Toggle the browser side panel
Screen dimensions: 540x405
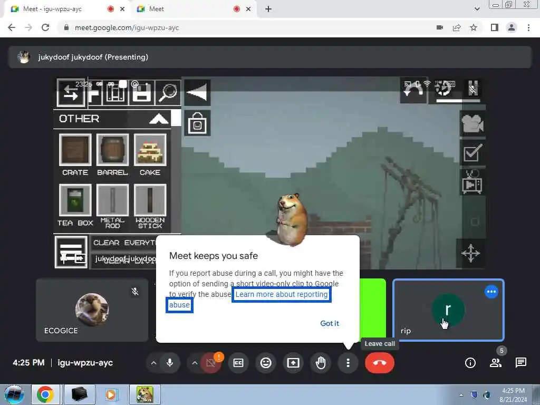coord(495,27)
